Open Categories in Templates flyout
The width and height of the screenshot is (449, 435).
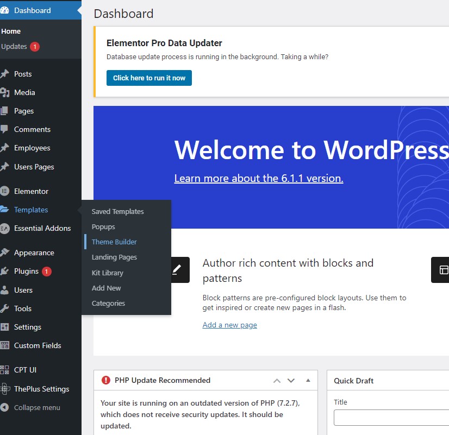pyautogui.click(x=108, y=303)
